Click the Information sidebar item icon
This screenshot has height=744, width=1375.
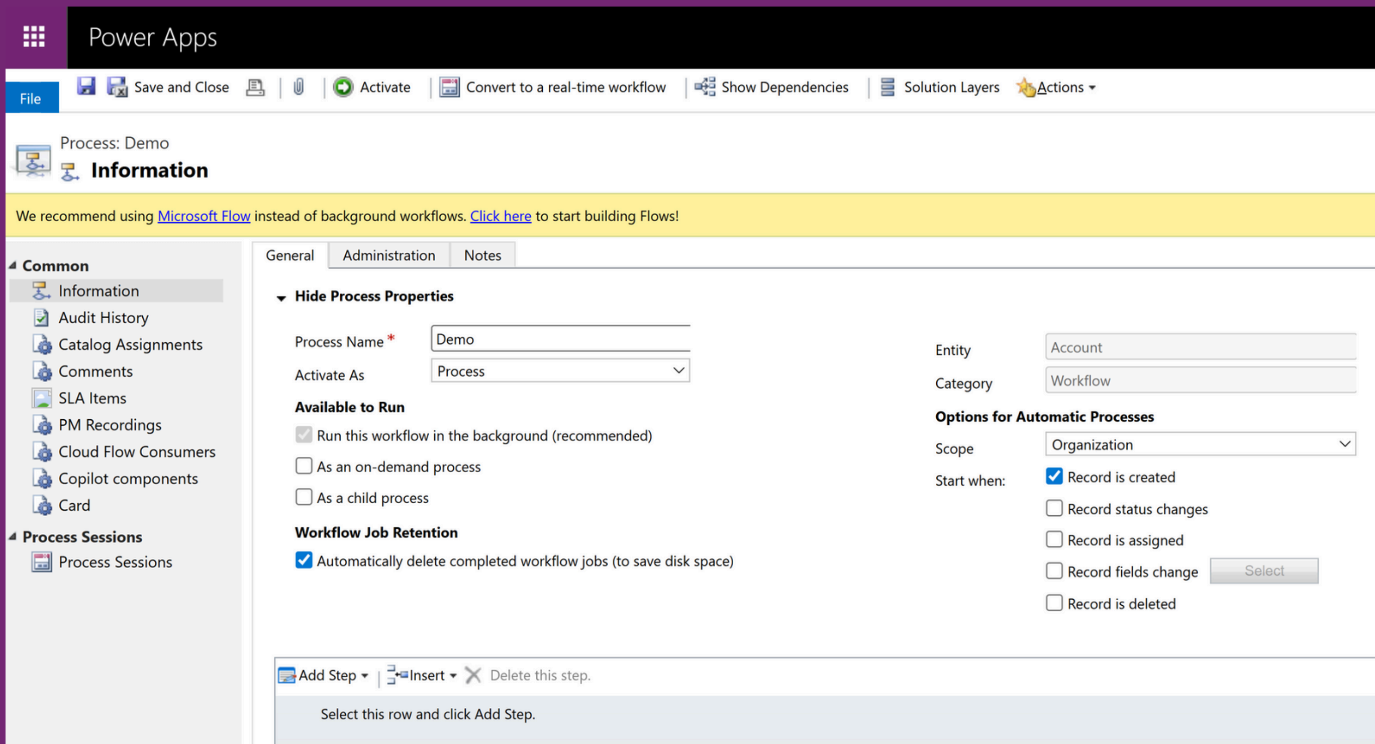pyautogui.click(x=41, y=291)
